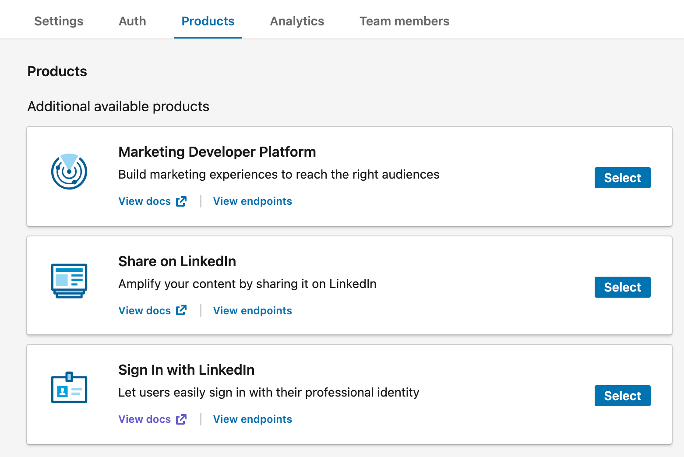View endpoints for Sign In with LinkedIn

coord(253,419)
